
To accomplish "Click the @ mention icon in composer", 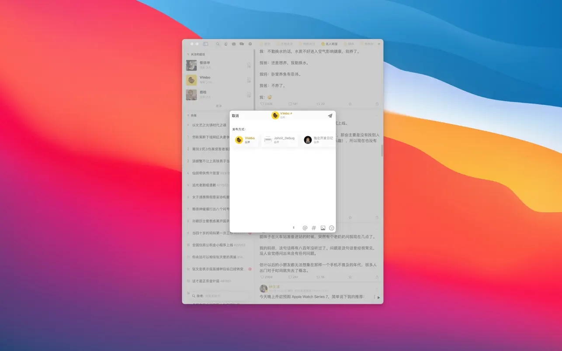I will (305, 228).
